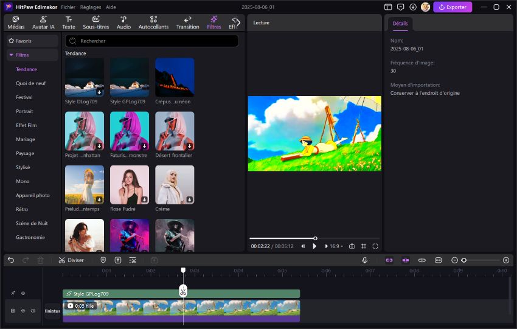Screen dimensions: 517x329
Task: Step back to previous frame
Action: click(303, 246)
